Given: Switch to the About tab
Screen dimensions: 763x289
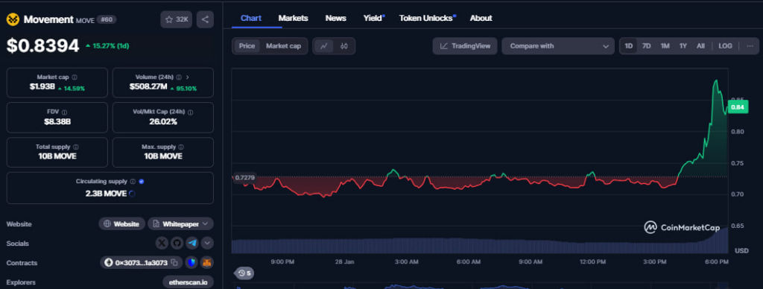Looking at the screenshot, I should 481,18.
